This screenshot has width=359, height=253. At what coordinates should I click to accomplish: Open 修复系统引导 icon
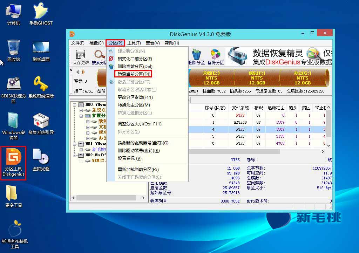point(41,124)
